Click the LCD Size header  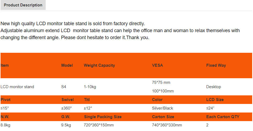pos(215,100)
